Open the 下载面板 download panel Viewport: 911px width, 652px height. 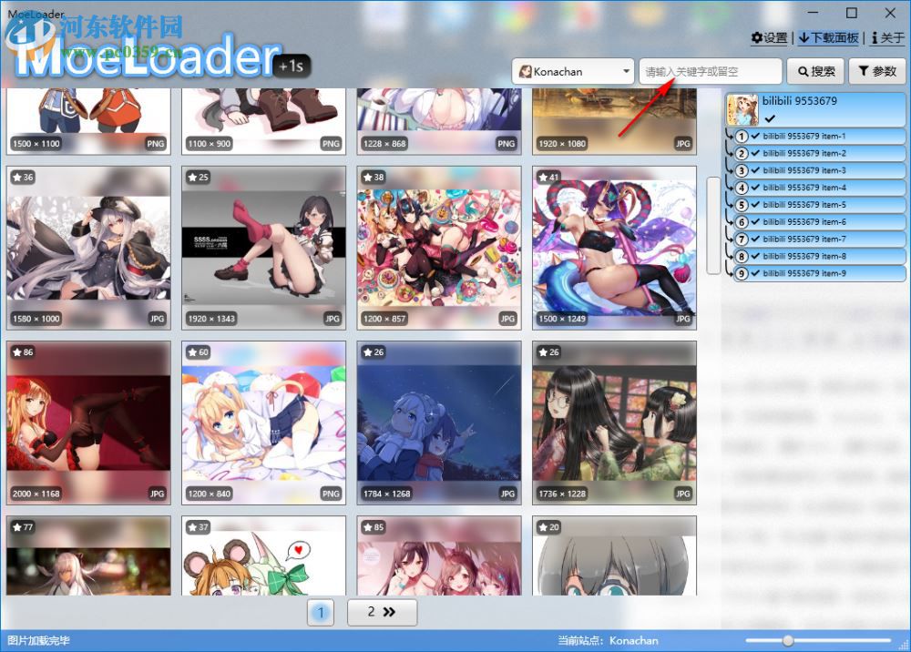click(x=829, y=38)
